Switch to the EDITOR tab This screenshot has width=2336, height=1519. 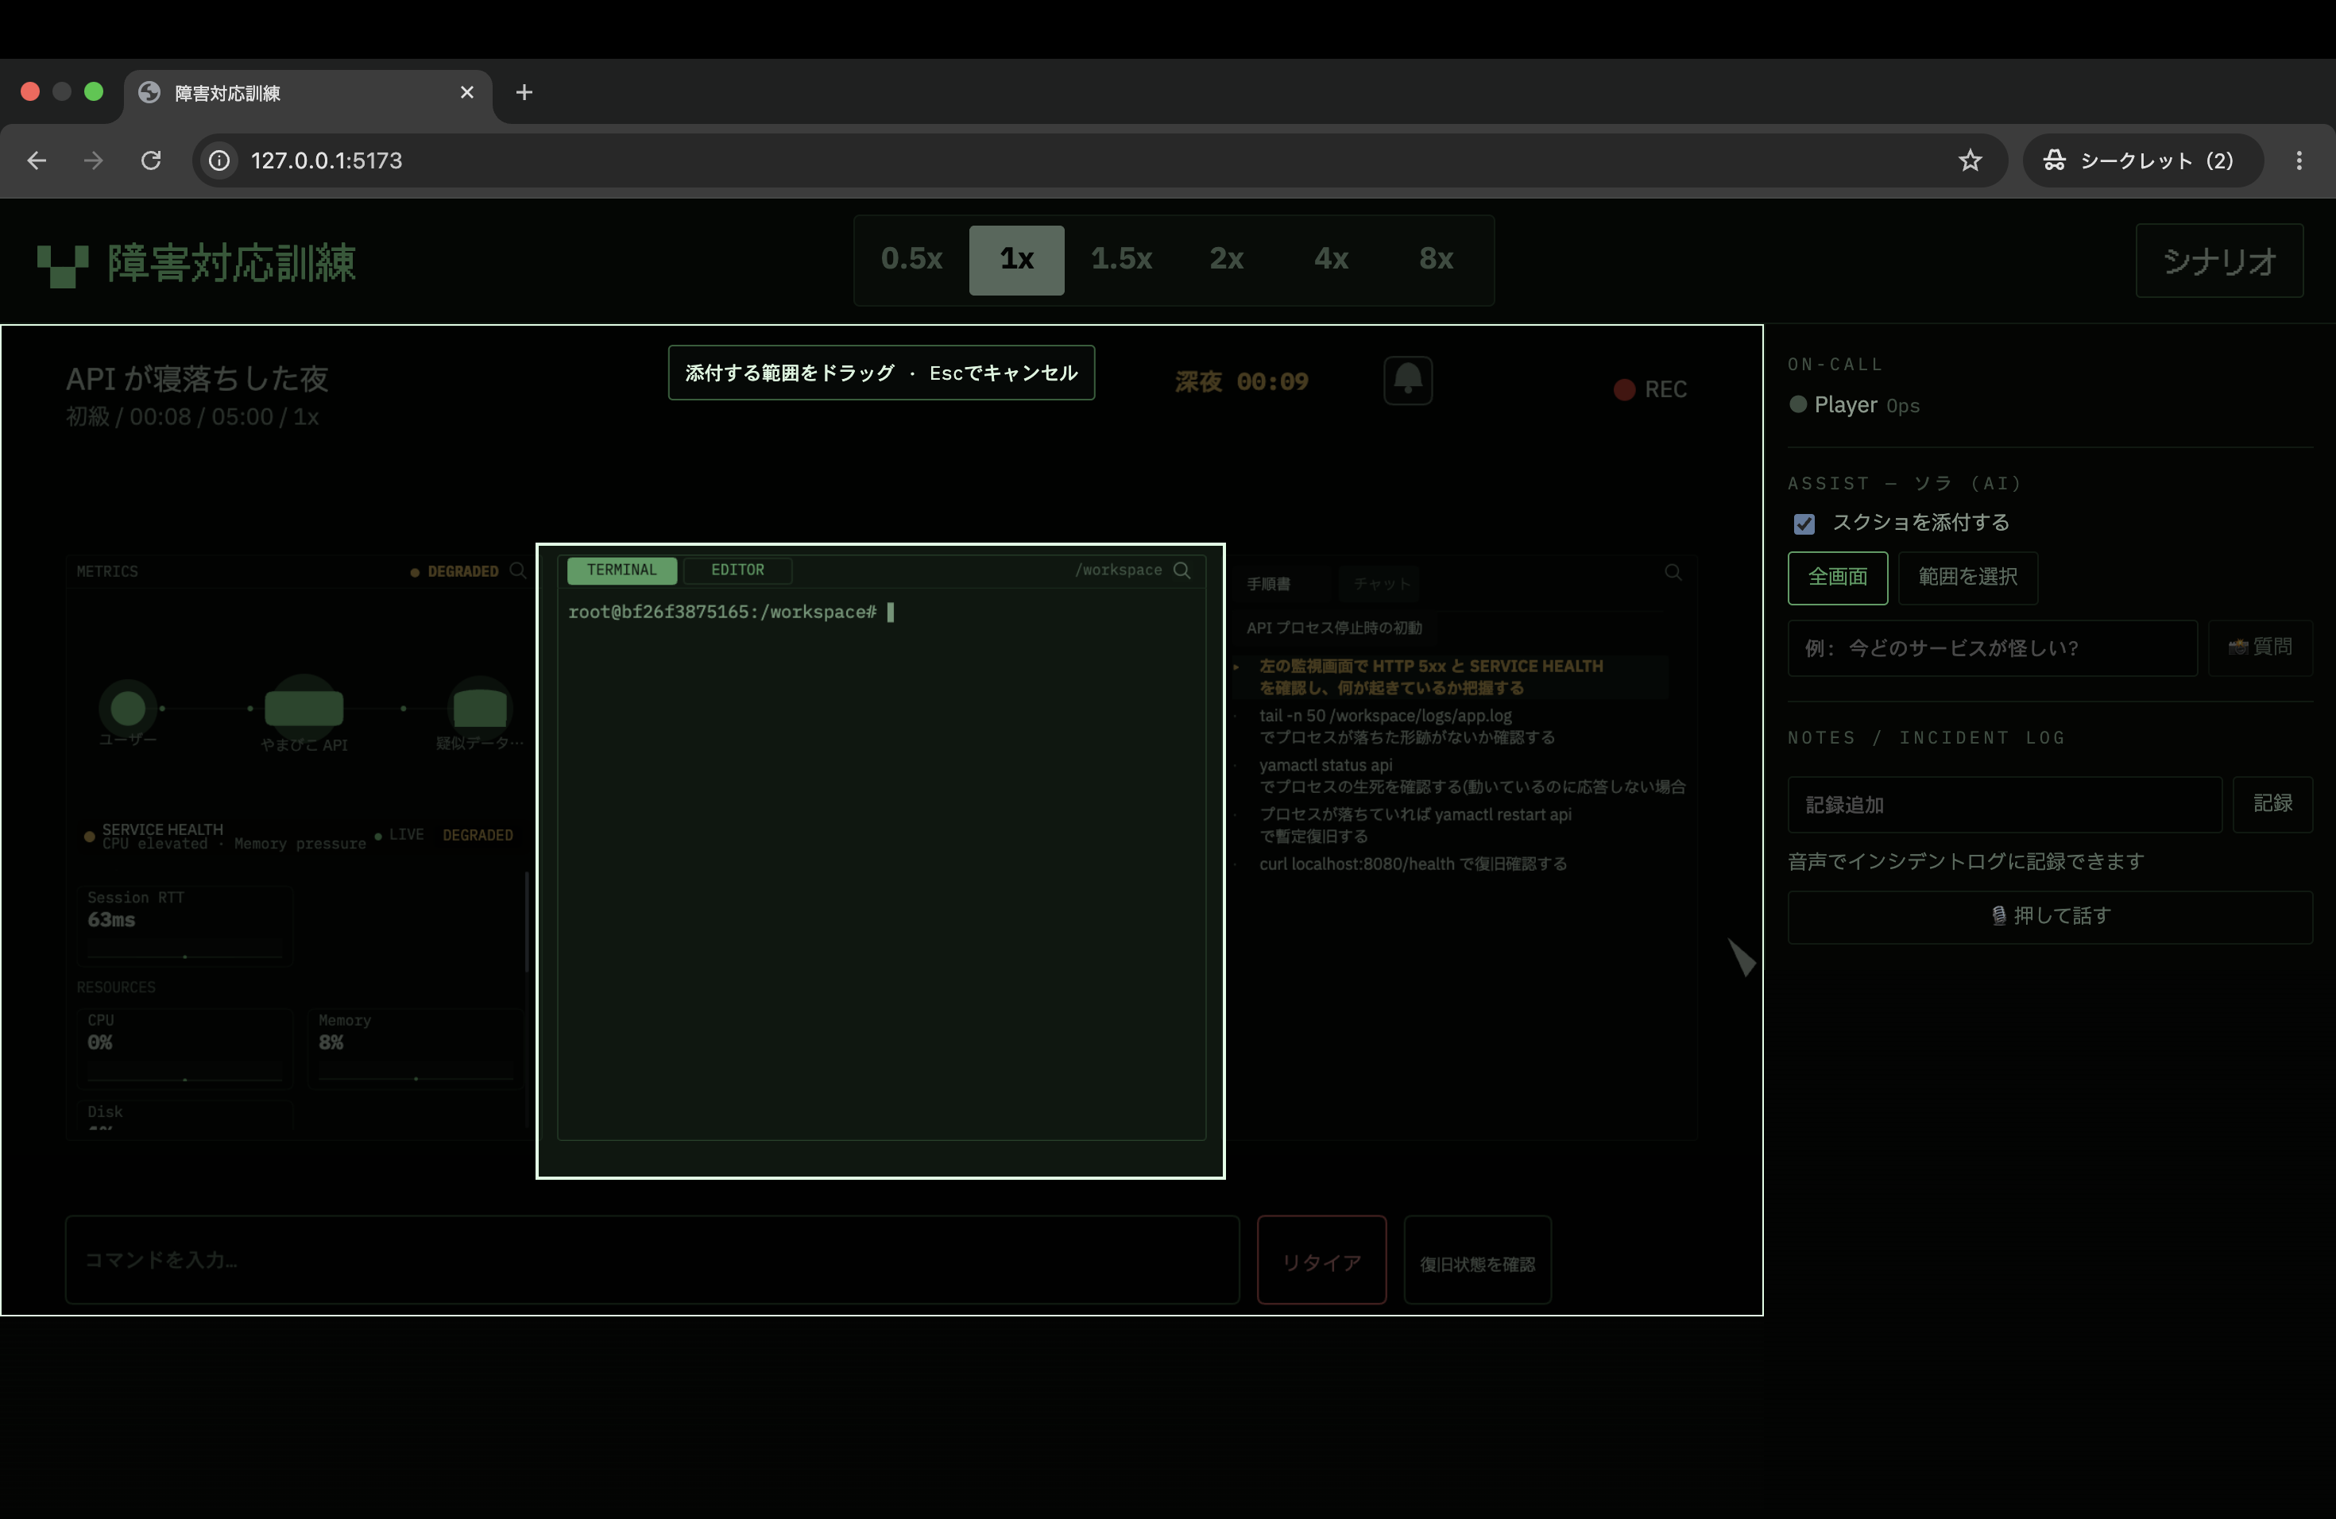tap(737, 570)
